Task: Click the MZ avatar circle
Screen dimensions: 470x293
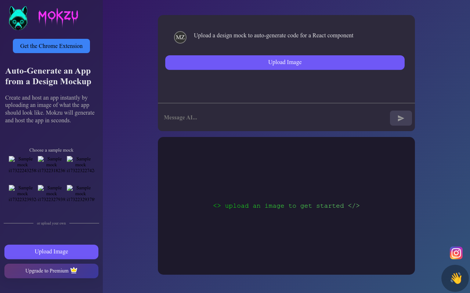Action: (180, 37)
